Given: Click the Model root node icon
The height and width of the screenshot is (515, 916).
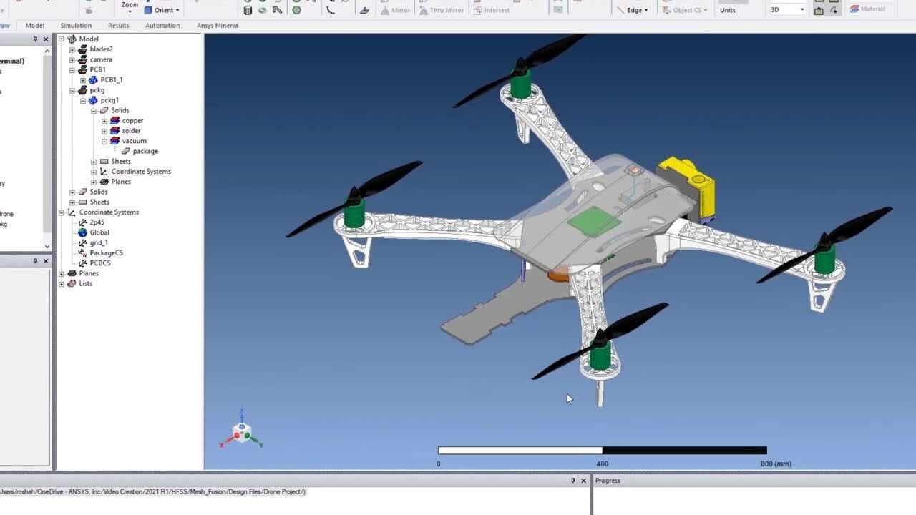Looking at the screenshot, I should click(72, 39).
